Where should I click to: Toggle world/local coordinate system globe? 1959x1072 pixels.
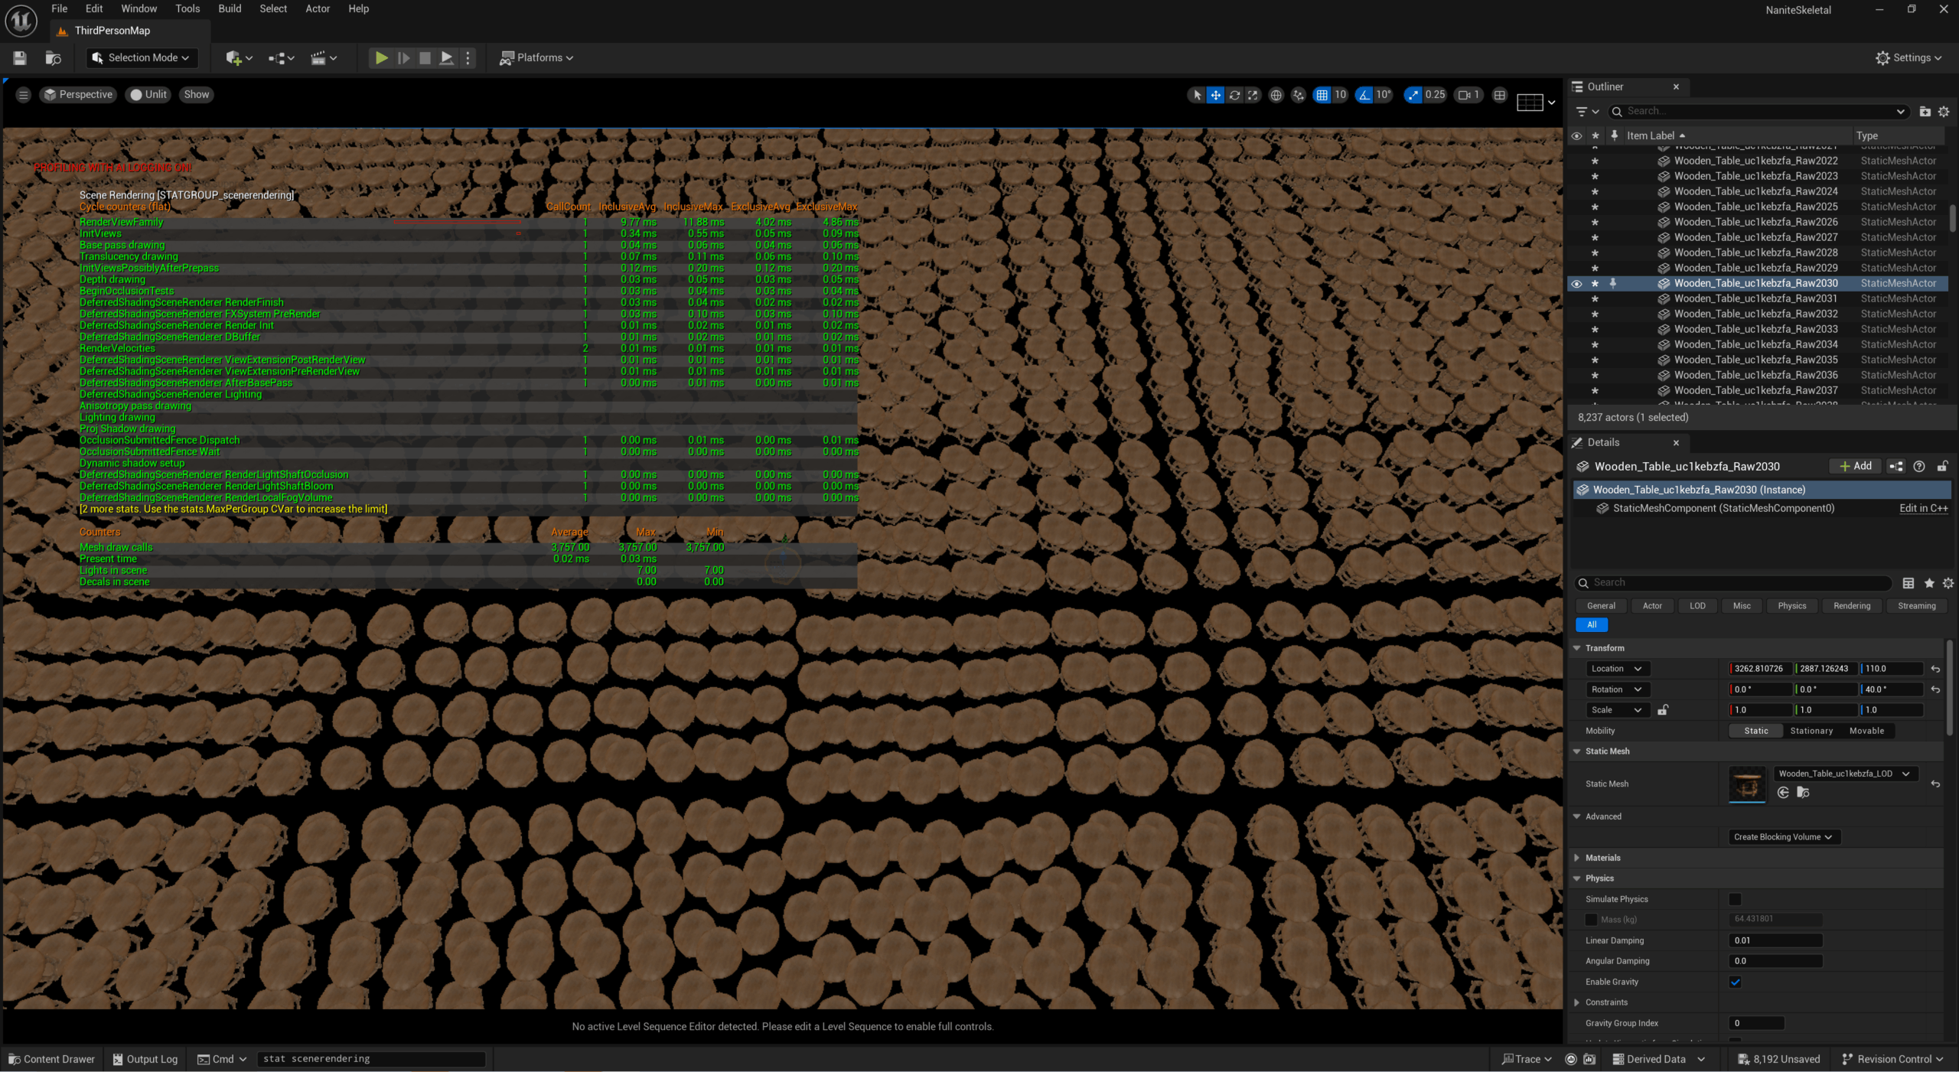(1276, 95)
